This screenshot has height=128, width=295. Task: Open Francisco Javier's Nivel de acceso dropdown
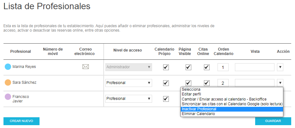click(129, 99)
